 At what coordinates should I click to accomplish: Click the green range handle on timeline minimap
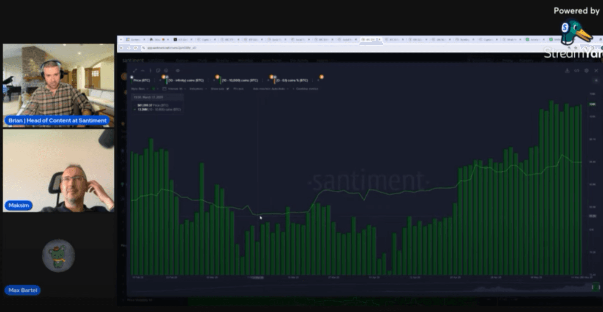pyautogui.click(x=596, y=287)
